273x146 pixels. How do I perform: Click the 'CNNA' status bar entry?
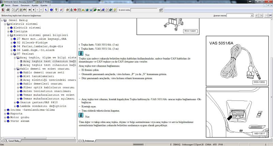click(208, 144)
